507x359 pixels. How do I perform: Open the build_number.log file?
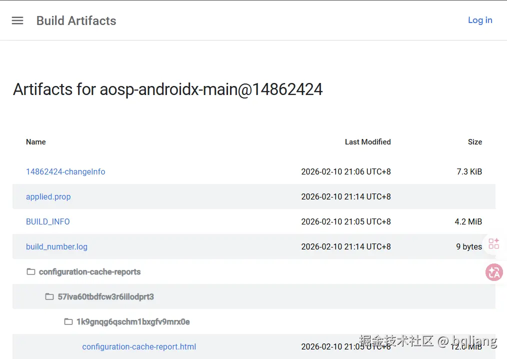coord(56,246)
